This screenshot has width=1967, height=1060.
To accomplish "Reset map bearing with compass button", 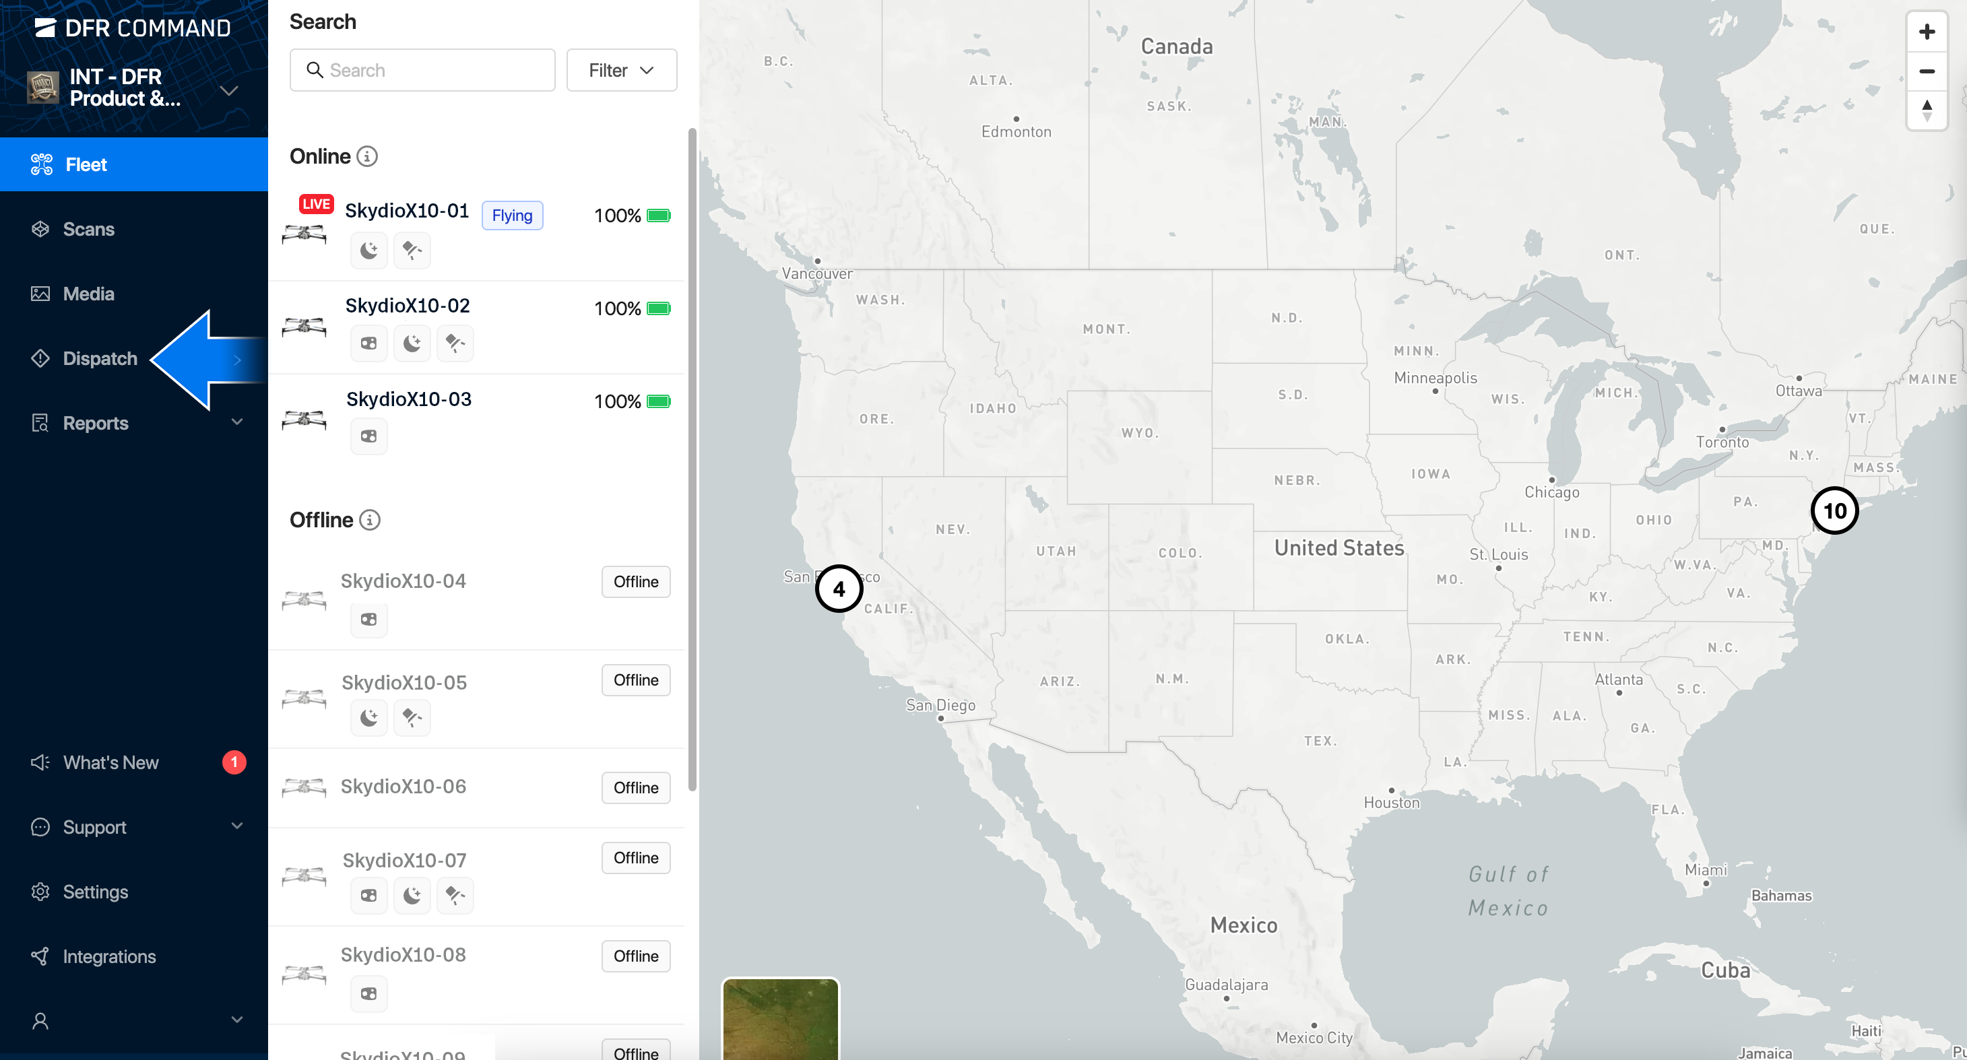I will 1927,110.
